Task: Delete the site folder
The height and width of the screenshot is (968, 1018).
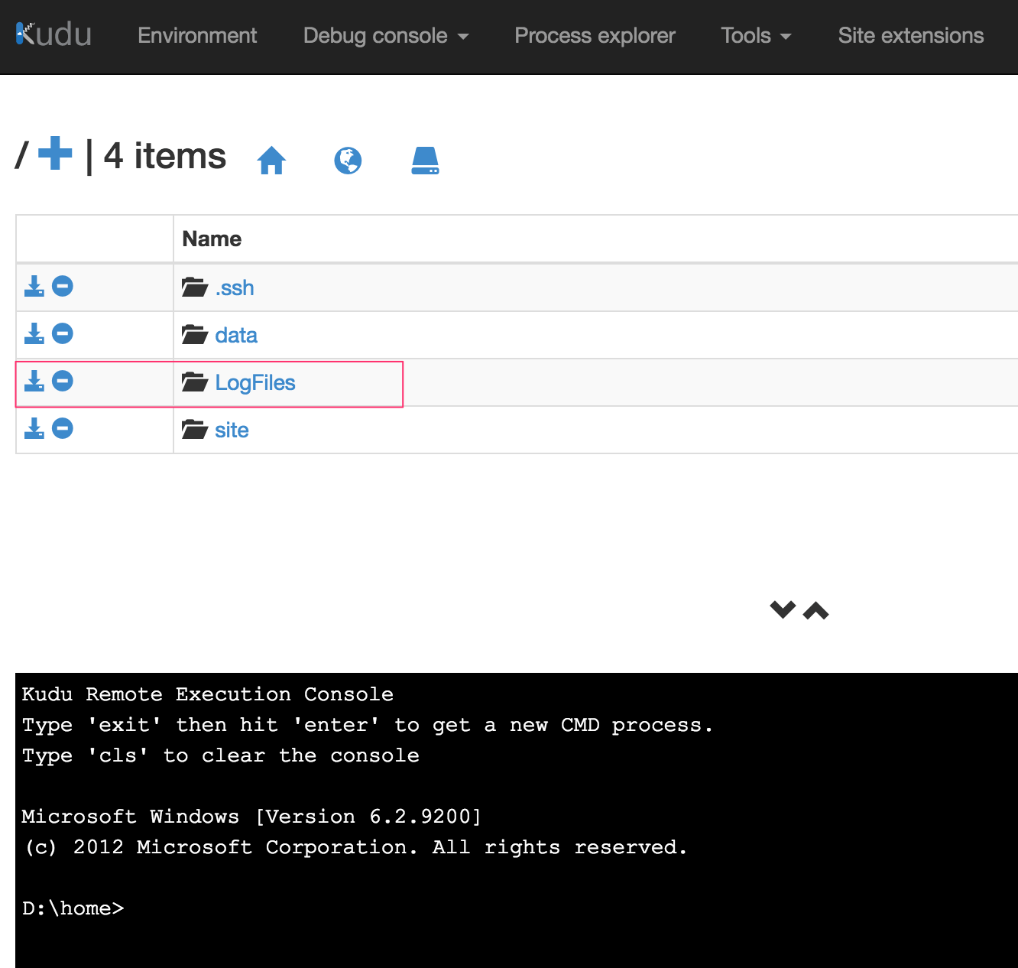Action: pyautogui.click(x=63, y=429)
